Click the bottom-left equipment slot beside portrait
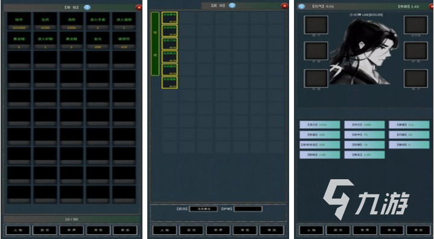434x239 pixels. click(x=316, y=78)
